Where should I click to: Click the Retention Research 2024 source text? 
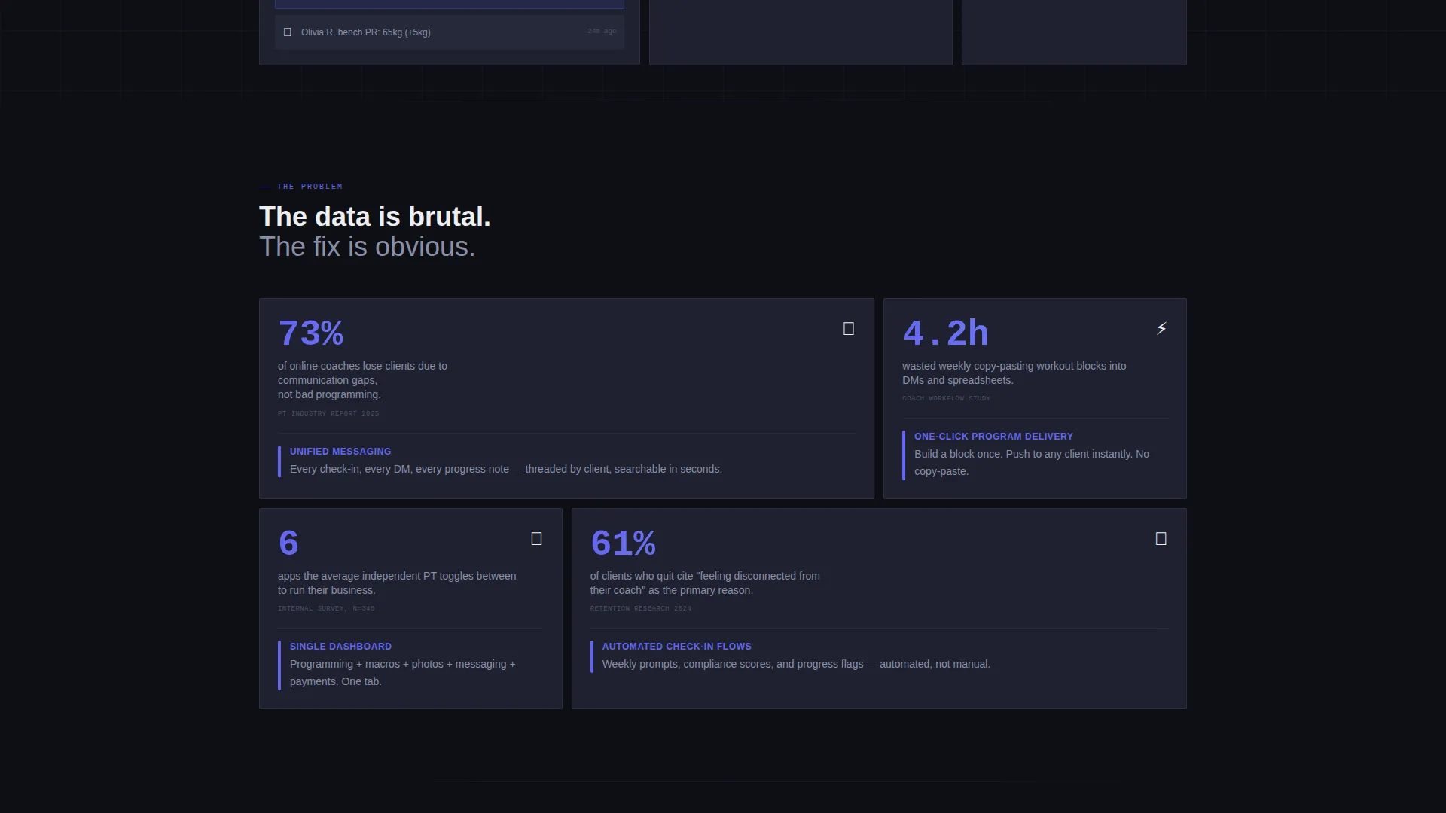(x=640, y=608)
